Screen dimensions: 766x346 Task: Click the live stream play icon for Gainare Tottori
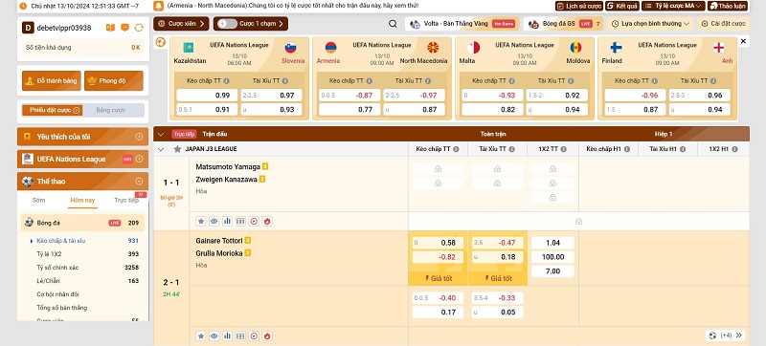pos(254,335)
